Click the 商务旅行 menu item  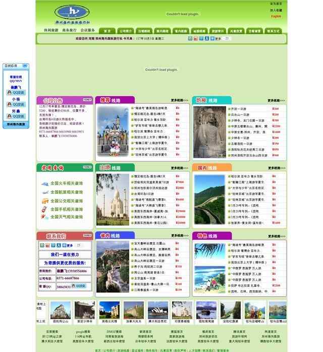click(70, 30)
